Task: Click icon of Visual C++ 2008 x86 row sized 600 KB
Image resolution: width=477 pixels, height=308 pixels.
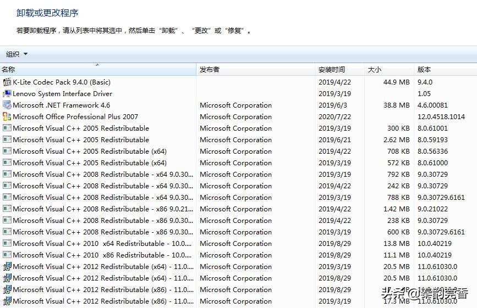Action: coord(7,232)
